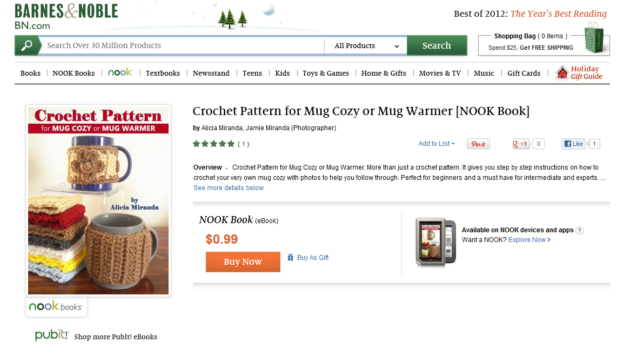This screenshot has width=624, height=356.
Task: Click the help question mark icon
Action: 580,230
